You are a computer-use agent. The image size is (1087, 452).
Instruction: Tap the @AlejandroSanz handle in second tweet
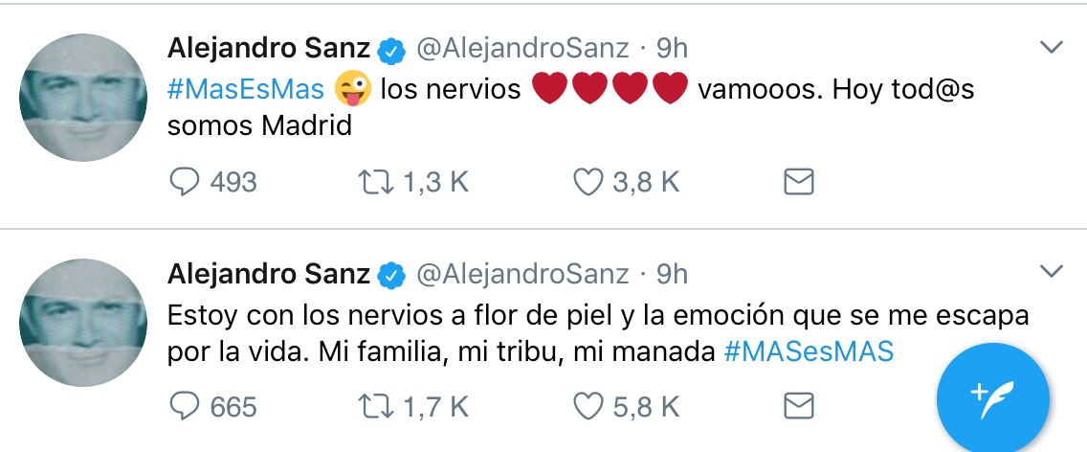pyautogui.click(x=522, y=274)
